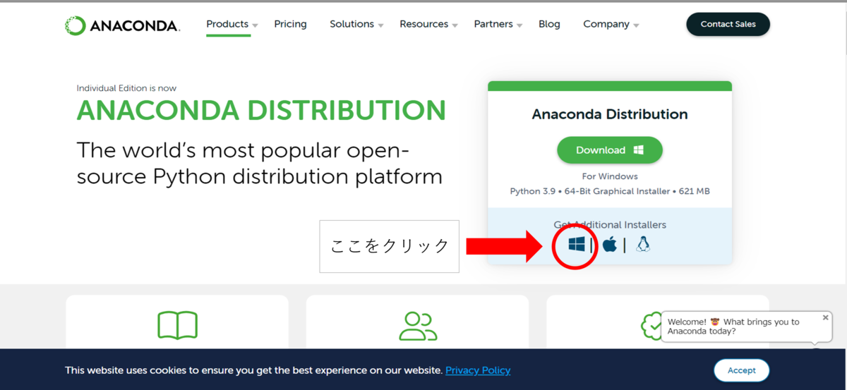Expand the Solutions dropdown arrow
Image resolution: width=847 pixels, height=390 pixels.
(380, 25)
